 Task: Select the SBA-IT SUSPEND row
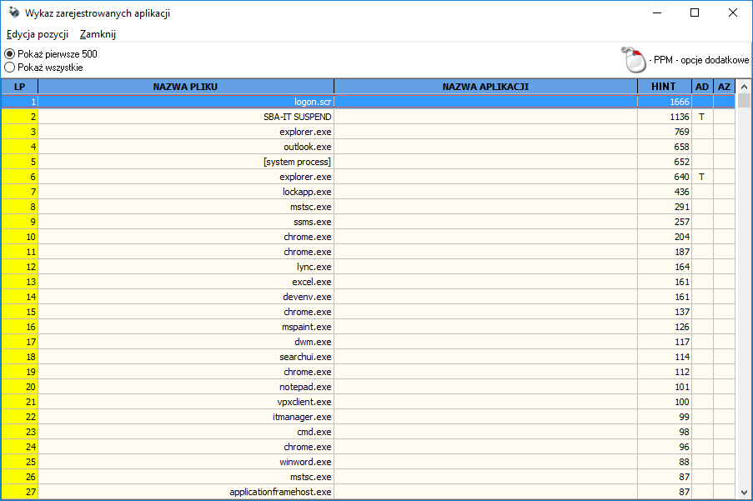coord(369,117)
